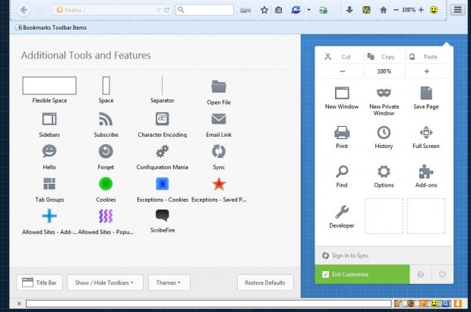Select the Open File icon
The height and width of the screenshot is (312, 471).
tap(219, 87)
